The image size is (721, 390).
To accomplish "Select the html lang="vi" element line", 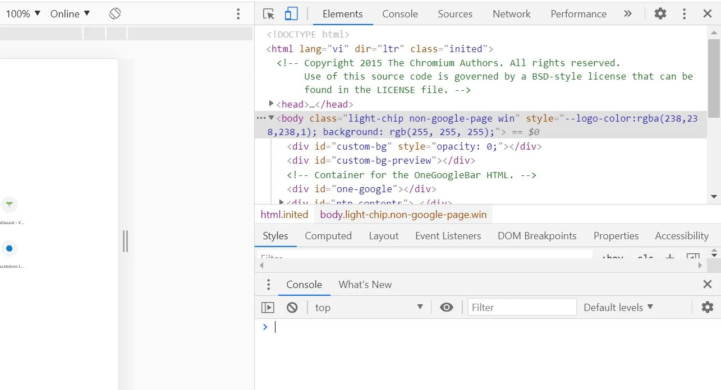I will [x=380, y=49].
